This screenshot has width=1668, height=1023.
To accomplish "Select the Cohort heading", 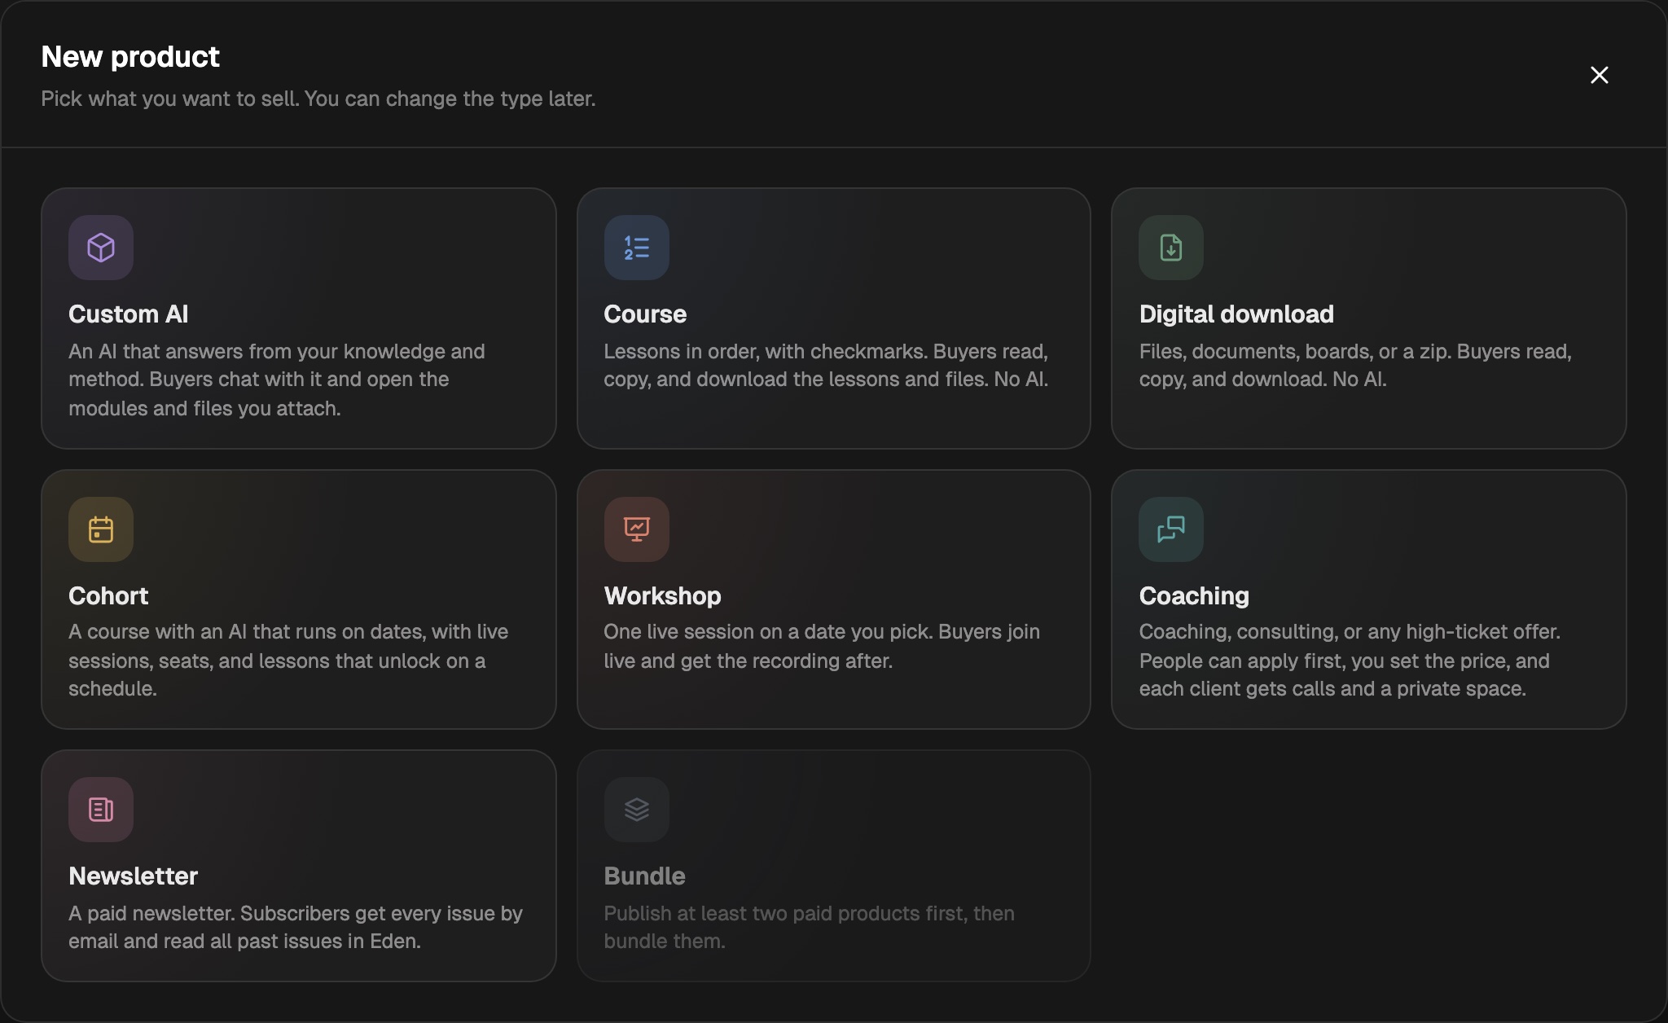I will pos(108,596).
